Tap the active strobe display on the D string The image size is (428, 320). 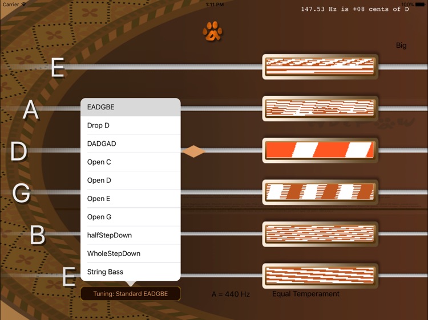pyautogui.click(x=320, y=150)
